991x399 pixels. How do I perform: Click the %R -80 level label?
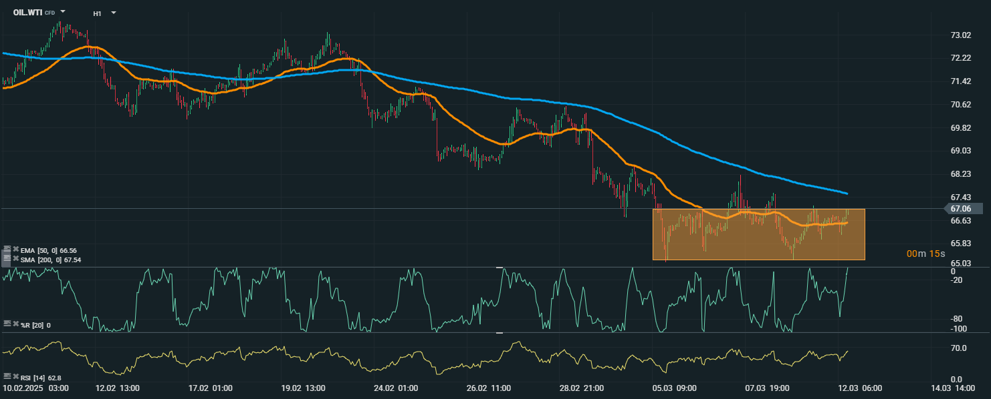957,319
